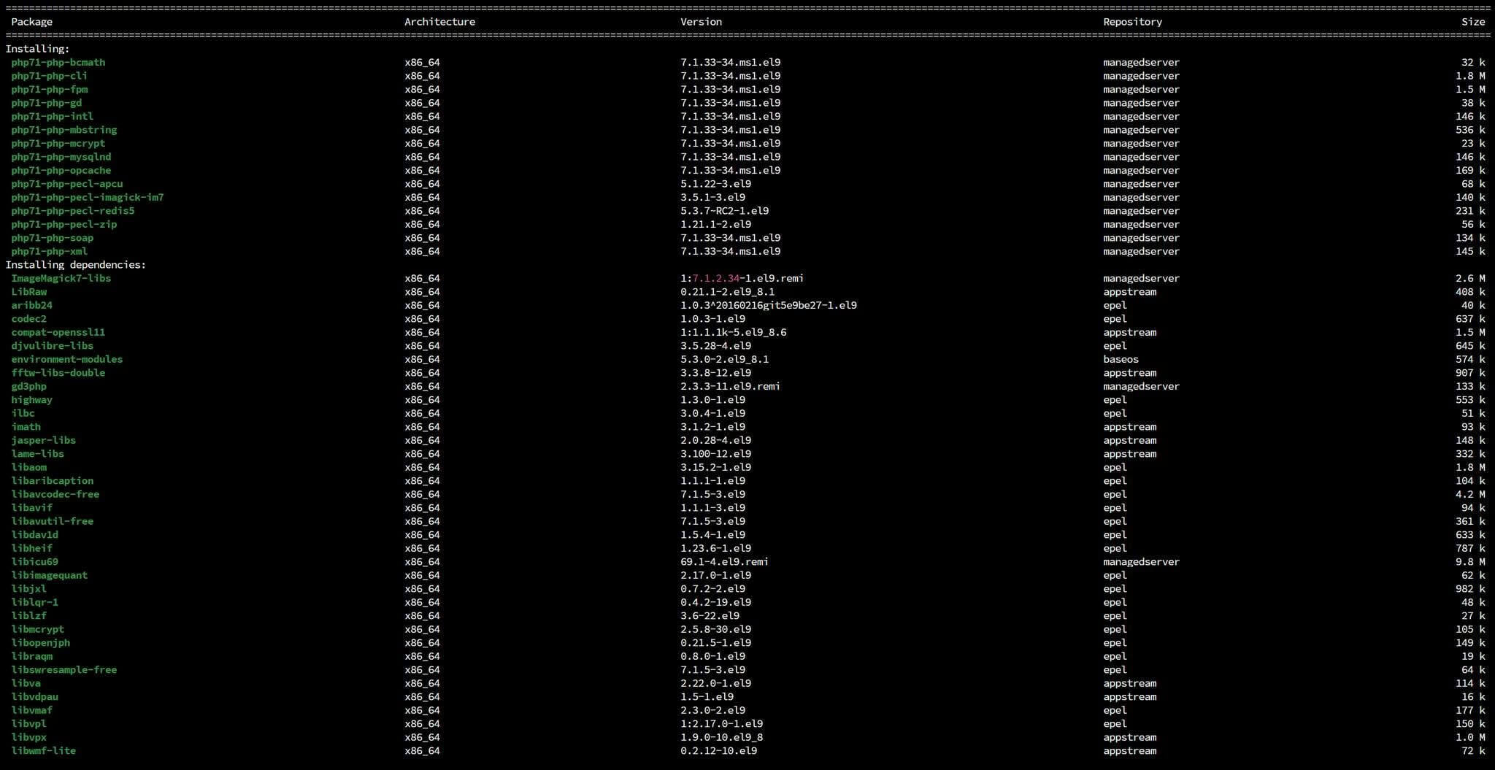Click the 9.8 M size value
Screen dimensions: 1495x770
tap(1470, 562)
